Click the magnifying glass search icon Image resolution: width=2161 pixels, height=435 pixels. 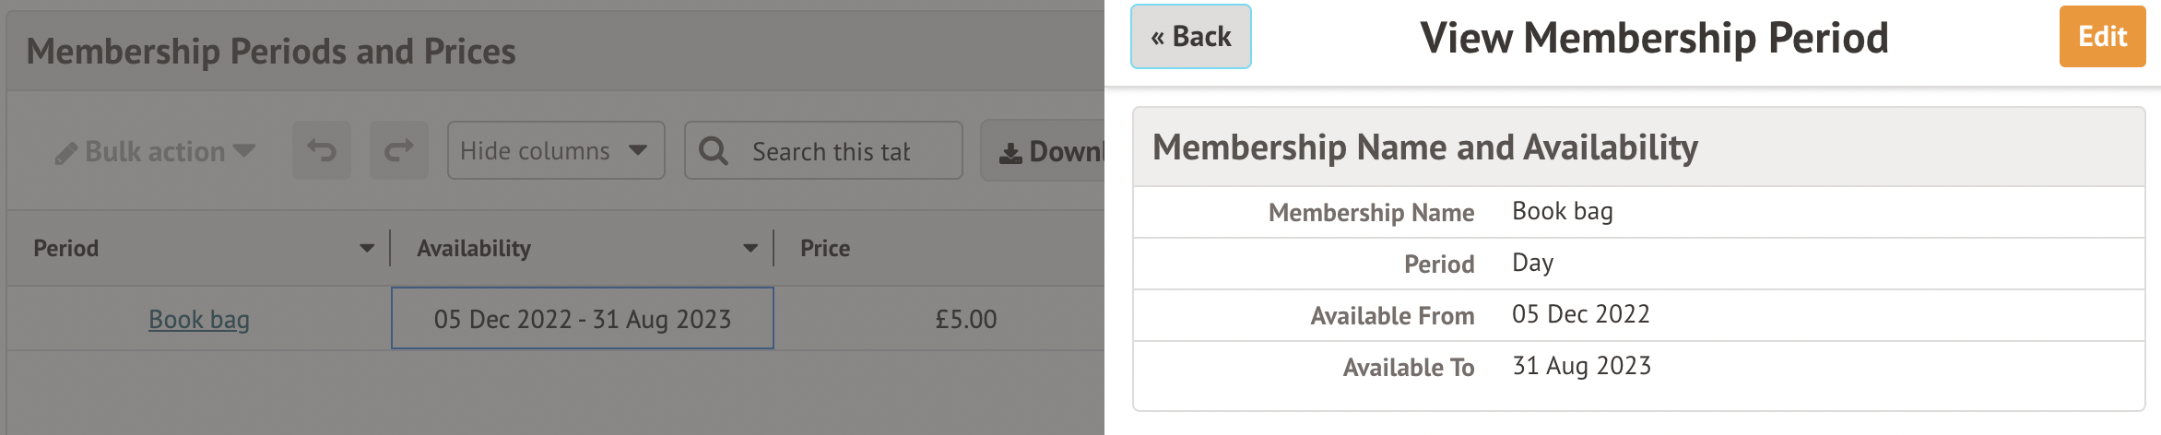point(714,150)
